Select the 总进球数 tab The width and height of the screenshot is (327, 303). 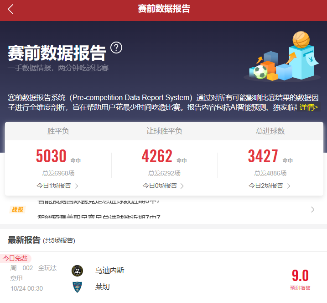tap(270, 131)
